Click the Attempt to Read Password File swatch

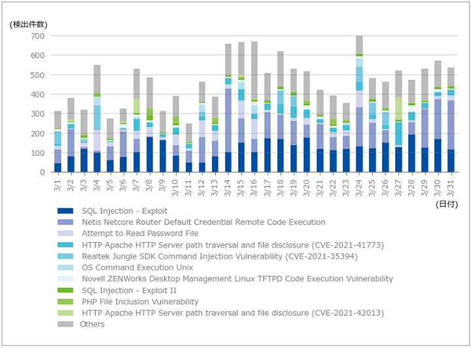pyautogui.click(x=65, y=234)
